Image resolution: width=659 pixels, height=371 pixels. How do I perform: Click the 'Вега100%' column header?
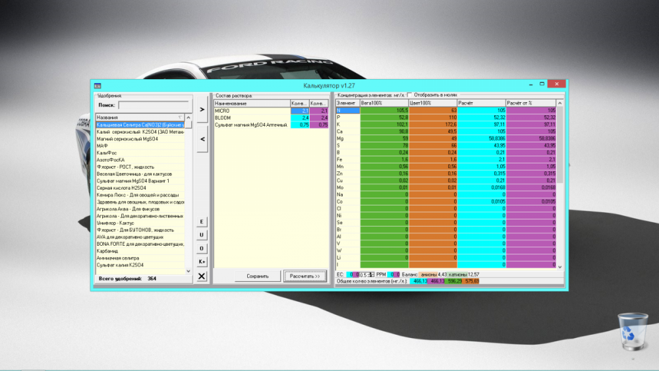(384, 103)
